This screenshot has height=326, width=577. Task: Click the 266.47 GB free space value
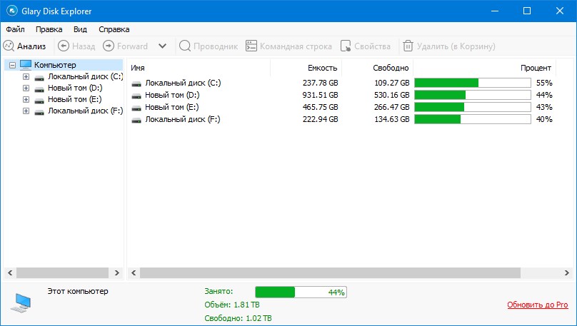(x=392, y=107)
